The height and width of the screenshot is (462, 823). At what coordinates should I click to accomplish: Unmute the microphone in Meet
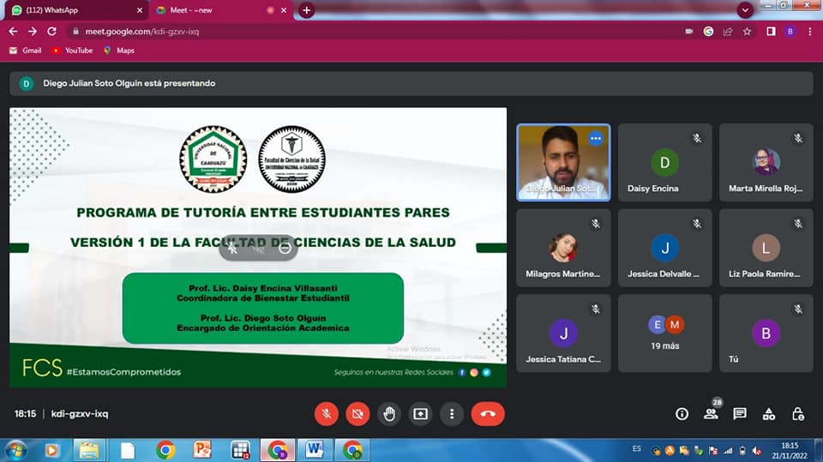click(326, 414)
